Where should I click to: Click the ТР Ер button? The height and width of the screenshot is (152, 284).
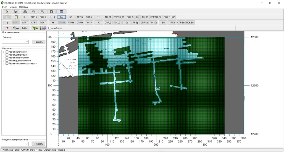[135, 23]
